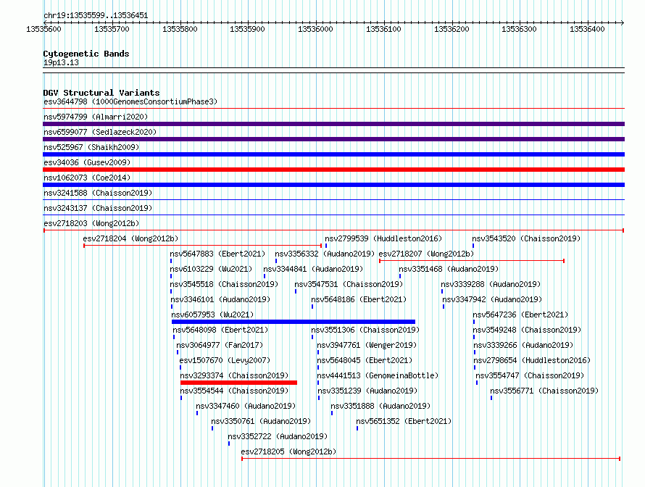
Task: Click the nsv3347942 Audano2019 label
Action: click(492, 299)
